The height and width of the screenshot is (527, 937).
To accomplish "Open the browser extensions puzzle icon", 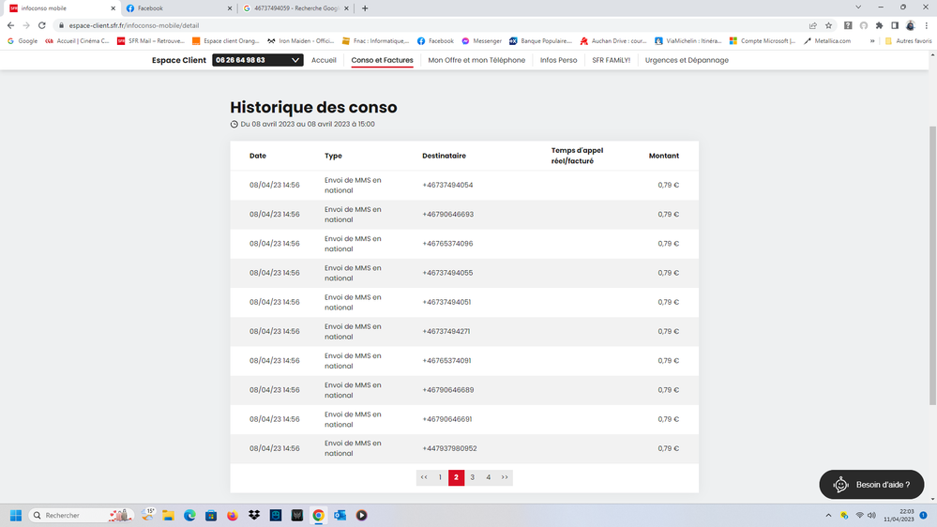I will 879,25.
